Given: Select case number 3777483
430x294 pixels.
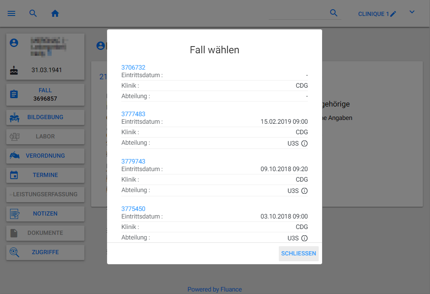Looking at the screenshot, I should [x=133, y=114].
